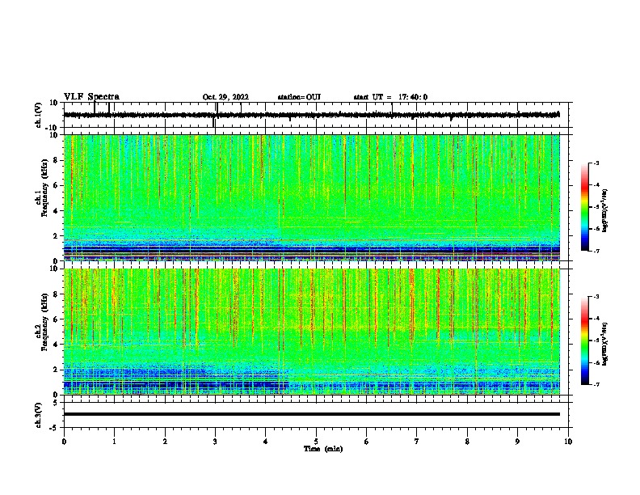This screenshot has height=495, width=640.
Task: Click the ch.1 voltage waveform trace
Action: point(312,115)
